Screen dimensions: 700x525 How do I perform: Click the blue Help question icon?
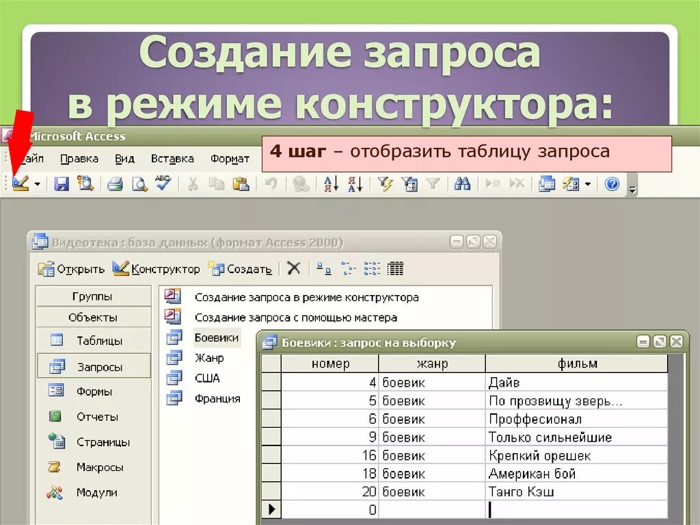(x=612, y=184)
